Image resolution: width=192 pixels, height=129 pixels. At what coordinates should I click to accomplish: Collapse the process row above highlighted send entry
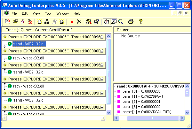(x=102, y=37)
